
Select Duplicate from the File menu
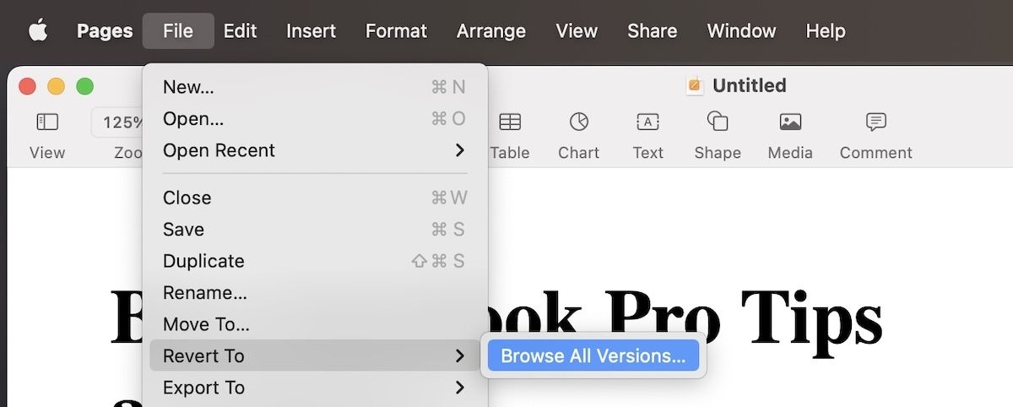(203, 261)
